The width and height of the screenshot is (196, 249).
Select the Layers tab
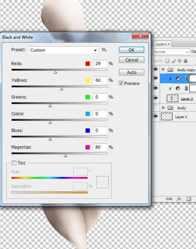(163, 44)
